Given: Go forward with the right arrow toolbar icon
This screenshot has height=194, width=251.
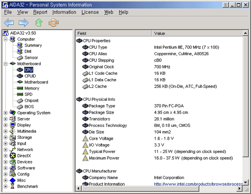Looking at the screenshot, I should click(24, 22).
